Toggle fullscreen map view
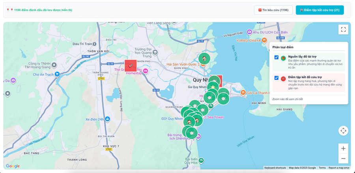Viewport: 355px width, 173px height. [343, 29]
